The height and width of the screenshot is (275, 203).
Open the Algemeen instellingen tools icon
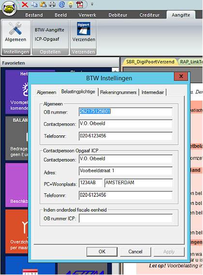[15, 29]
